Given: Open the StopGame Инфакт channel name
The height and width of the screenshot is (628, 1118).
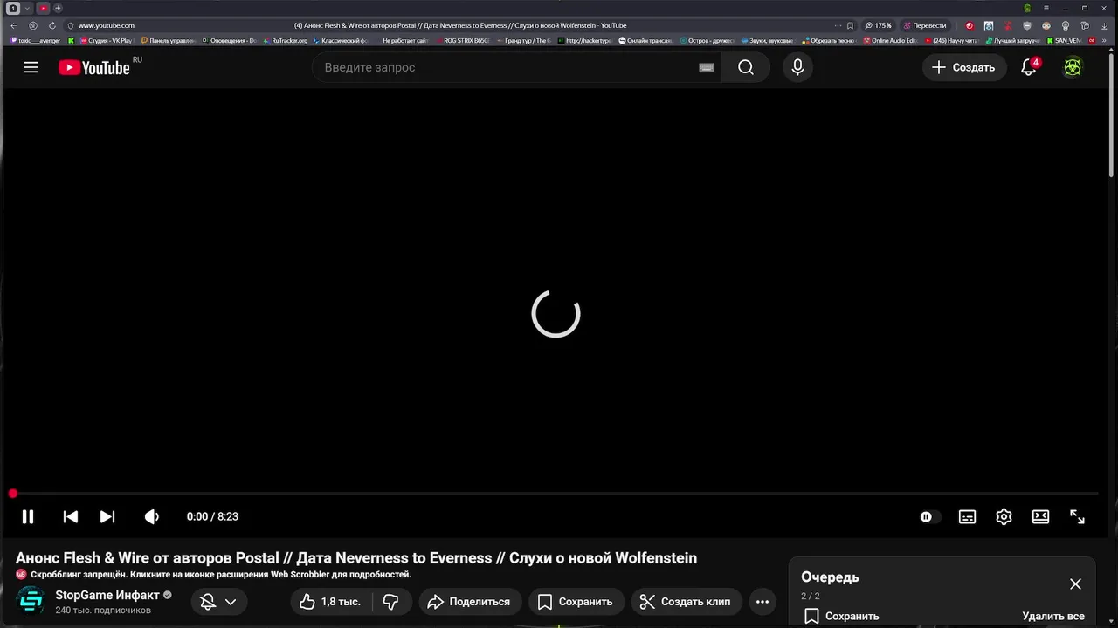Looking at the screenshot, I should [x=107, y=595].
